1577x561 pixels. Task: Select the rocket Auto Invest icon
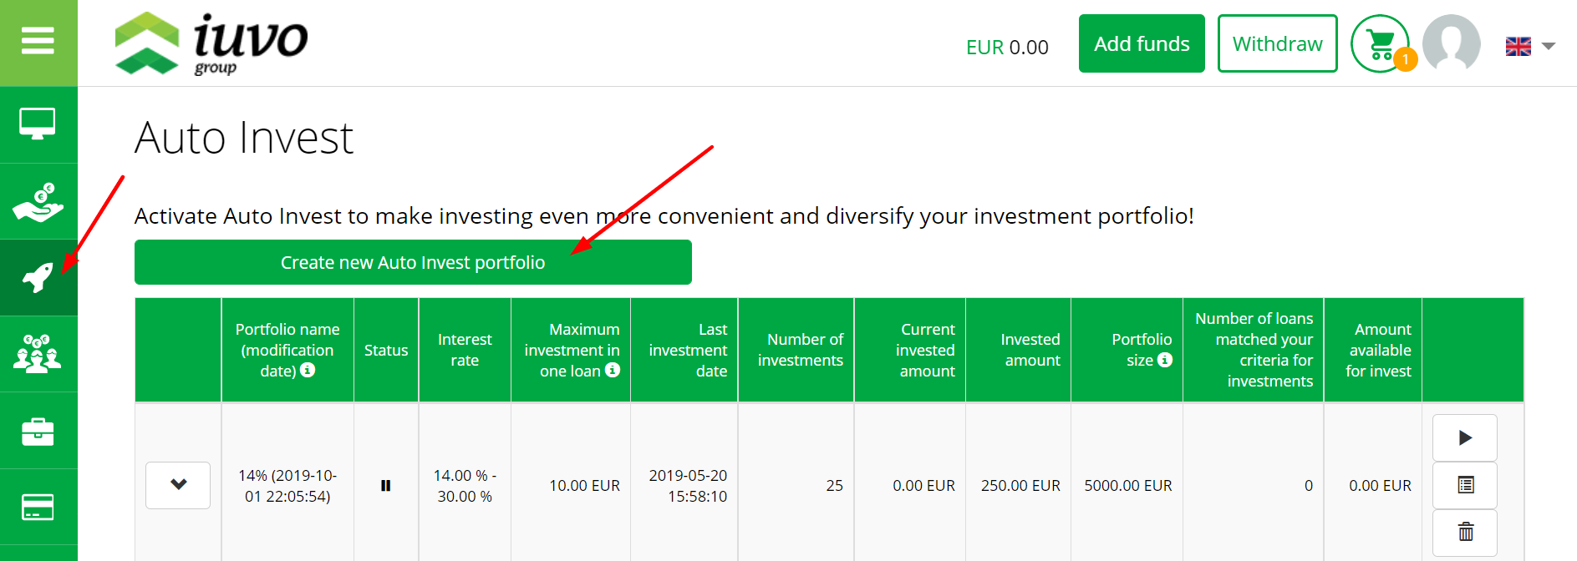pos(38,278)
